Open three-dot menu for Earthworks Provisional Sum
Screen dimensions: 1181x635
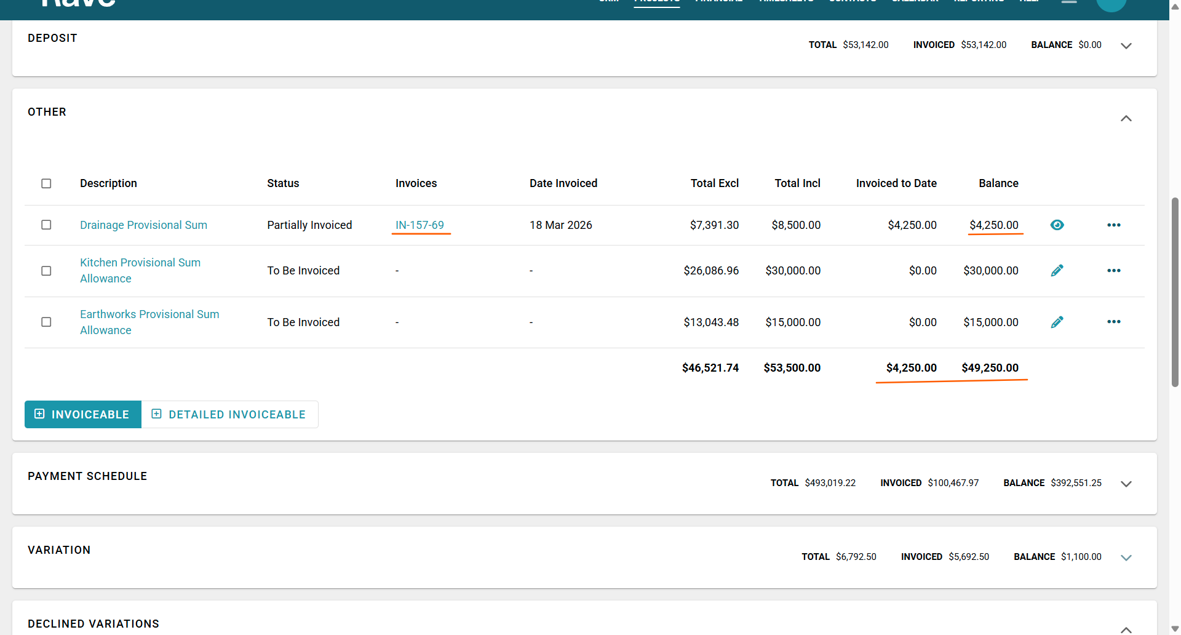point(1113,322)
